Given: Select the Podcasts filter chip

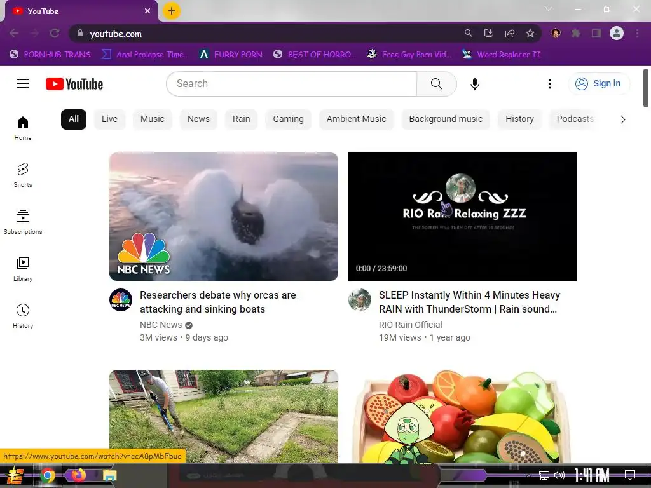Looking at the screenshot, I should pos(575,119).
